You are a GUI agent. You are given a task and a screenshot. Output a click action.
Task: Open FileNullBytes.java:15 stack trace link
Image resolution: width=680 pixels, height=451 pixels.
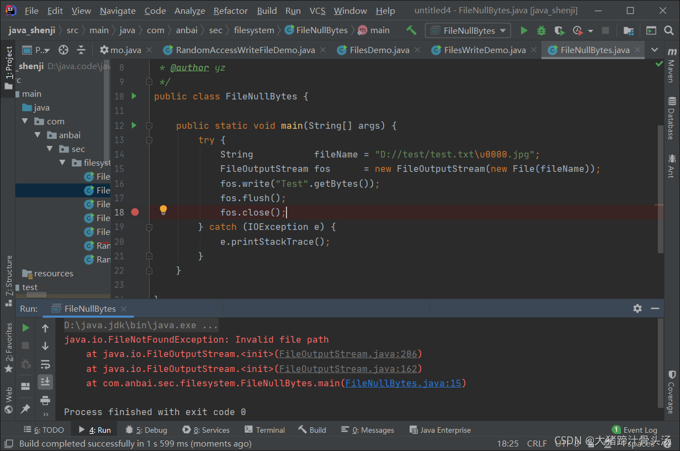click(x=403, y=383)
